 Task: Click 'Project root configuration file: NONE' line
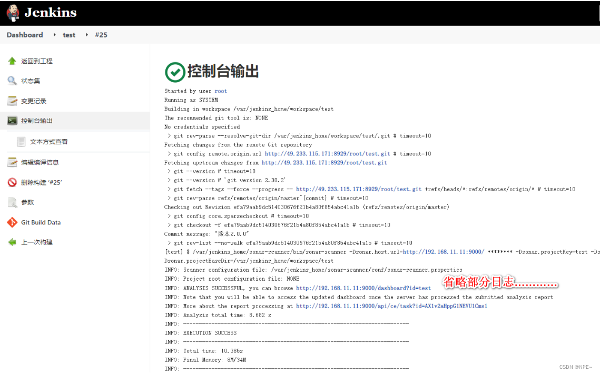pos(232,279)
